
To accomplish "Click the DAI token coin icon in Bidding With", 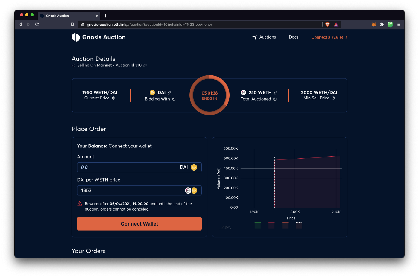I will (152, 92).
